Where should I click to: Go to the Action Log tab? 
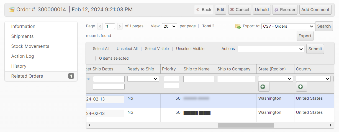pos(22,56)
